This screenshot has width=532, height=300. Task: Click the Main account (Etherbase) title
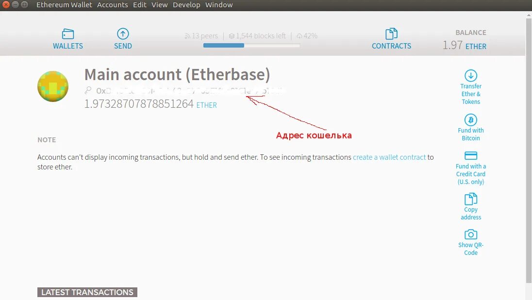pos(177,74)
